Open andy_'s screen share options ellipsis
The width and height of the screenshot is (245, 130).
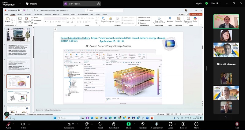point(98,4)
